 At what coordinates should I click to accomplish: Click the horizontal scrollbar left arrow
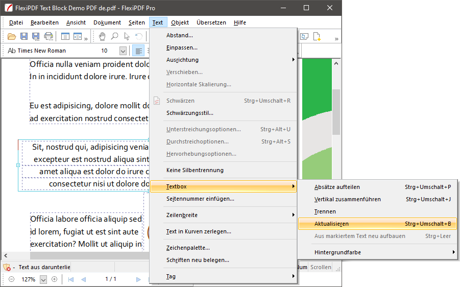pyautogui.click(x=6, y=256)
